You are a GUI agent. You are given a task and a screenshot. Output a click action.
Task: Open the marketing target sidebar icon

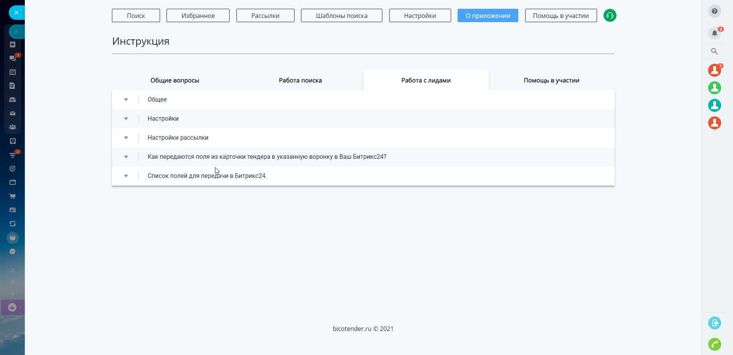point(13,169)
